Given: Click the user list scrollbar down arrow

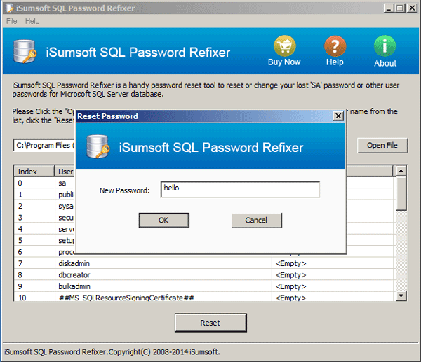Looking at the screenshot, I should 401,295.
